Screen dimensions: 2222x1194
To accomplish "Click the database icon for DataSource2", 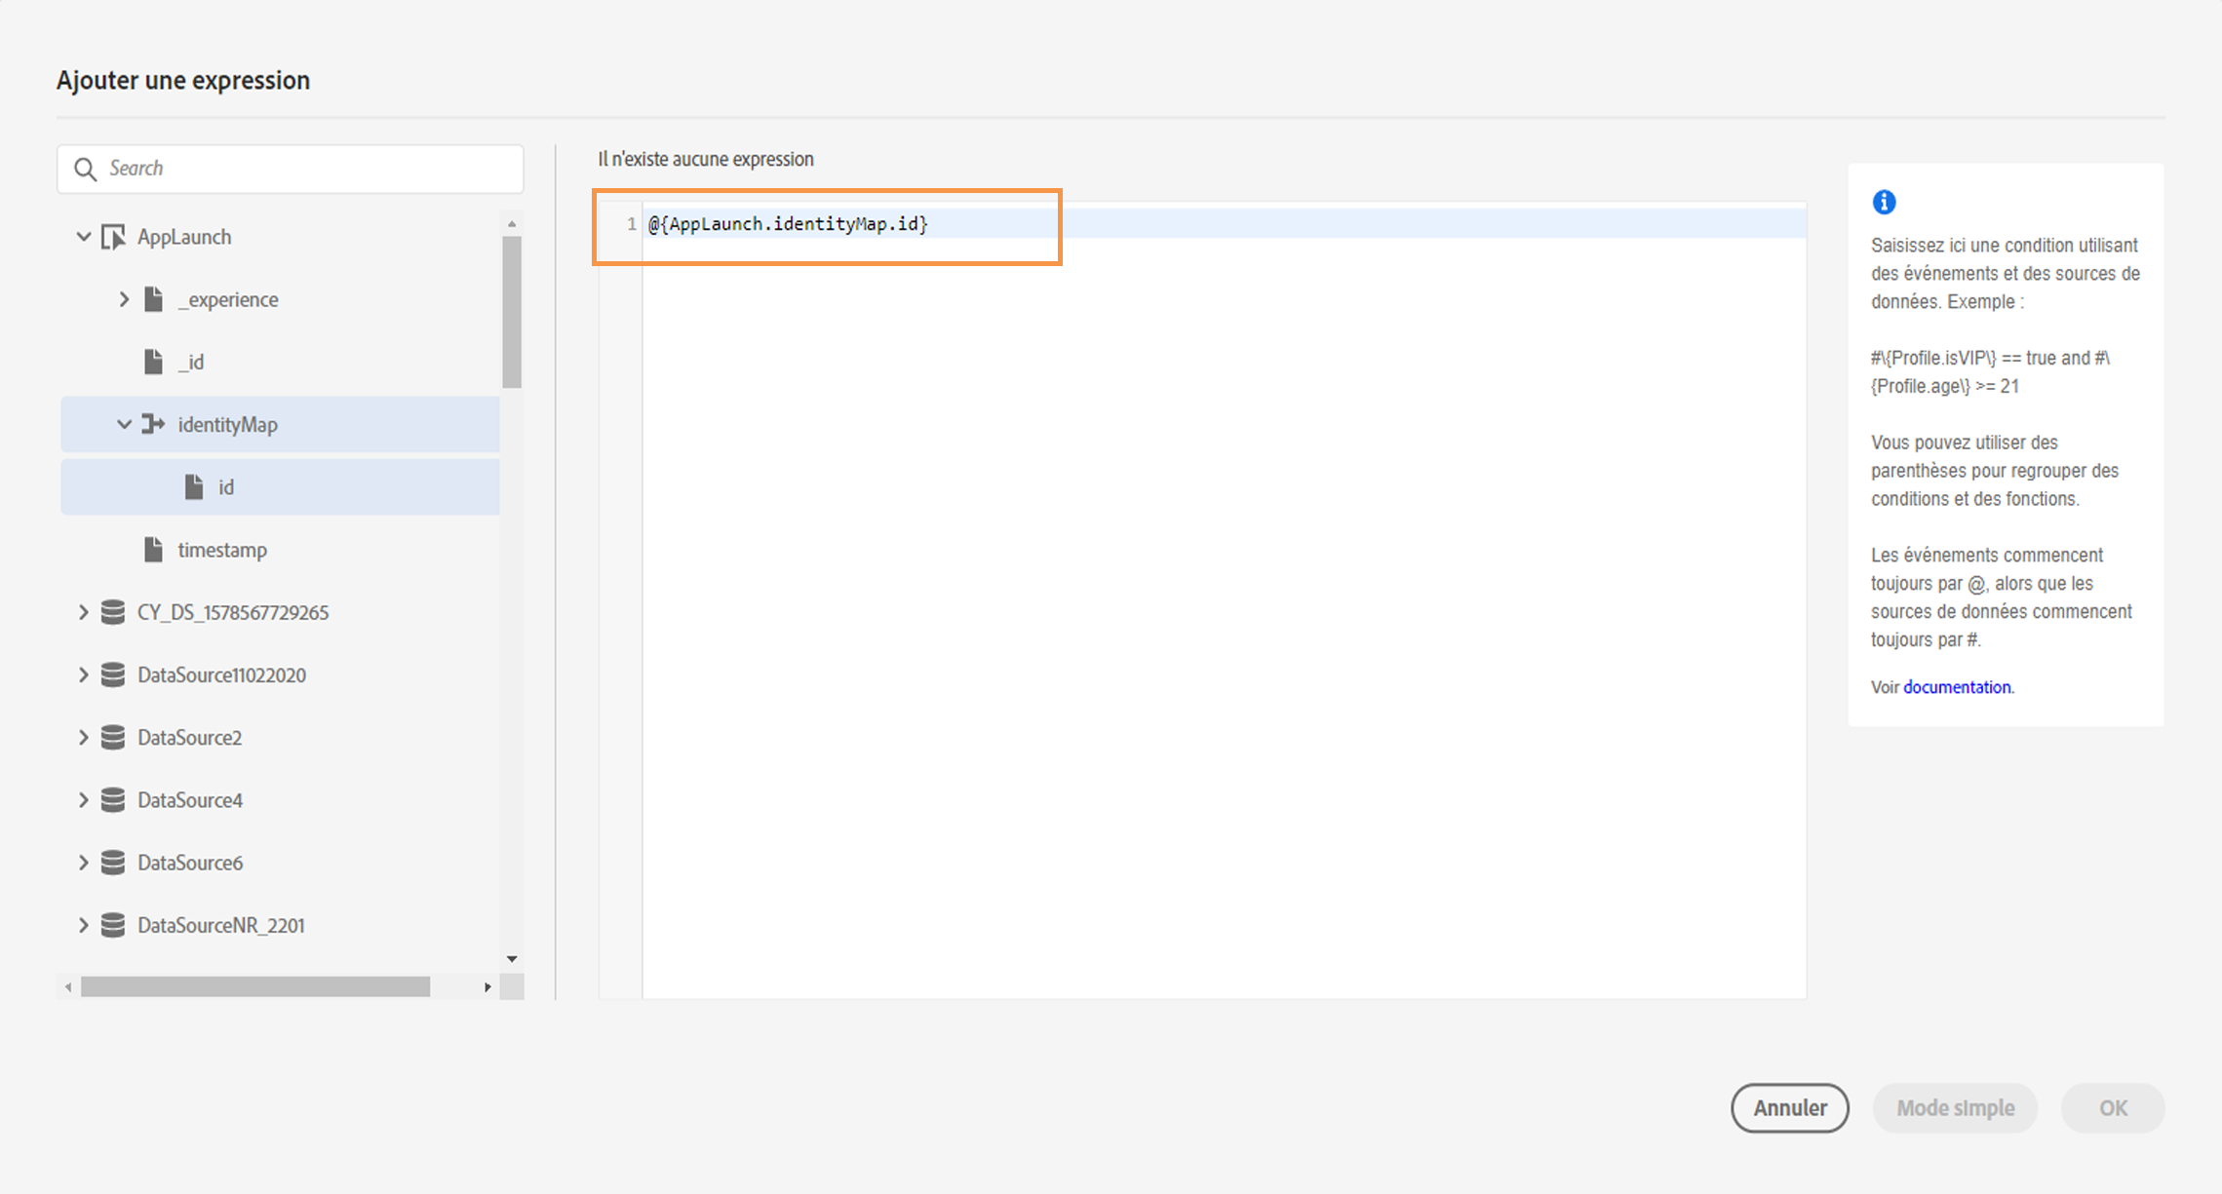I will click(113, 738).
